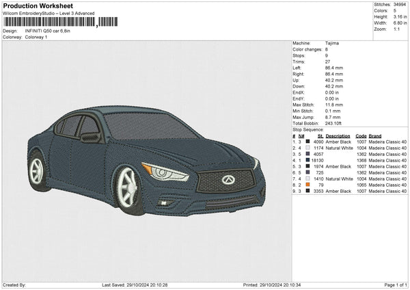Click the 'EndY:' 0.00 in value
The height and width of the screenshot is (290, 410).
point(332,98)
